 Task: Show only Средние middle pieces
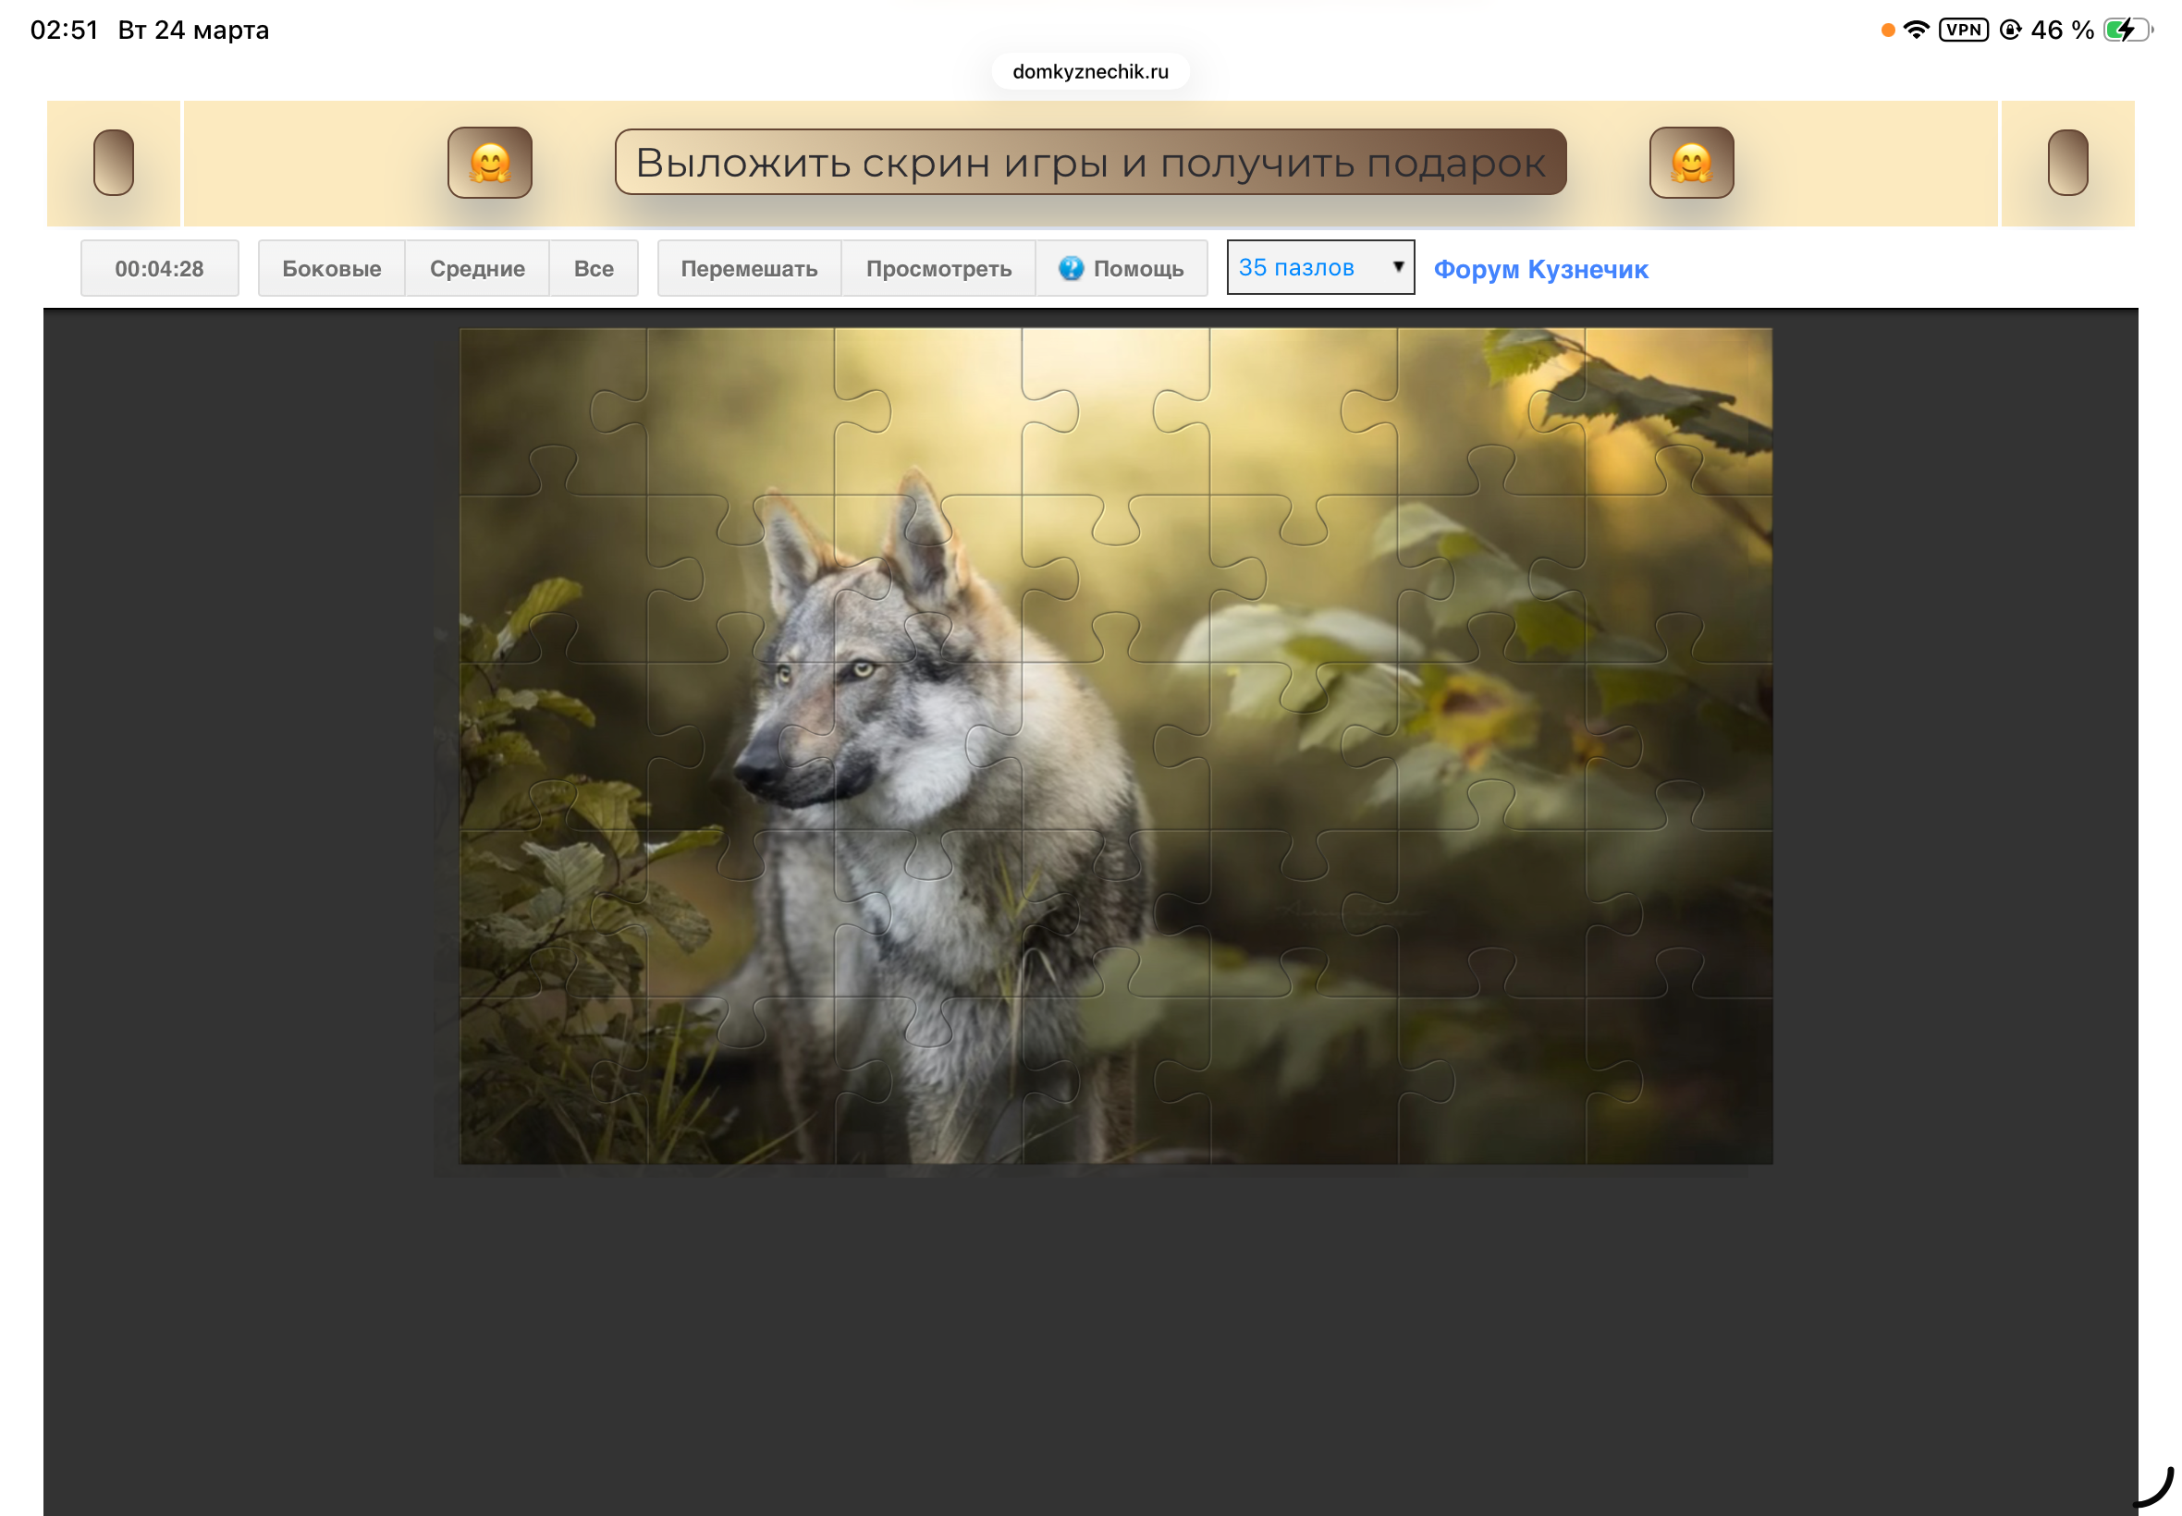click(x=477, y=269)
